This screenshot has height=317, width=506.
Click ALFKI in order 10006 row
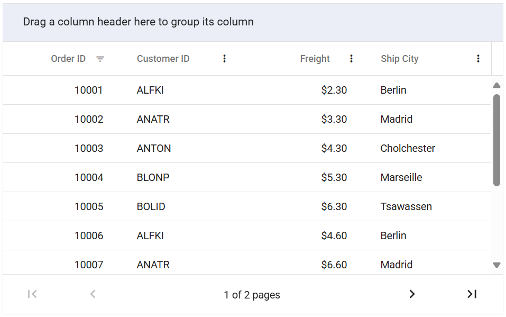tap(150, 236)
